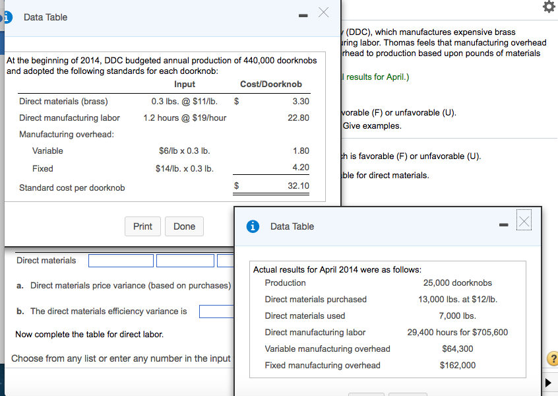
Task: Click the lower 'Data Table' dialog title
Action: pos(292,226)
